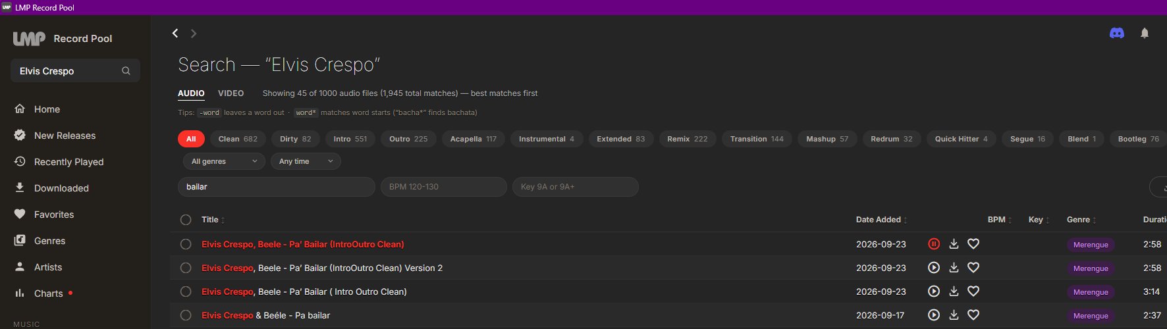
Task: Filter by Mashup 57 chip
Action: point(828,139)
